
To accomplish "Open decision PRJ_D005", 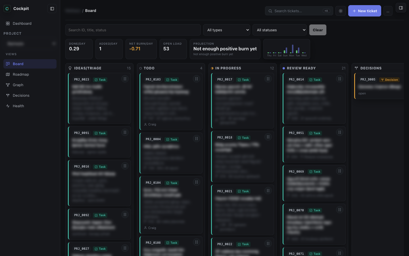I will coord(379,86).
